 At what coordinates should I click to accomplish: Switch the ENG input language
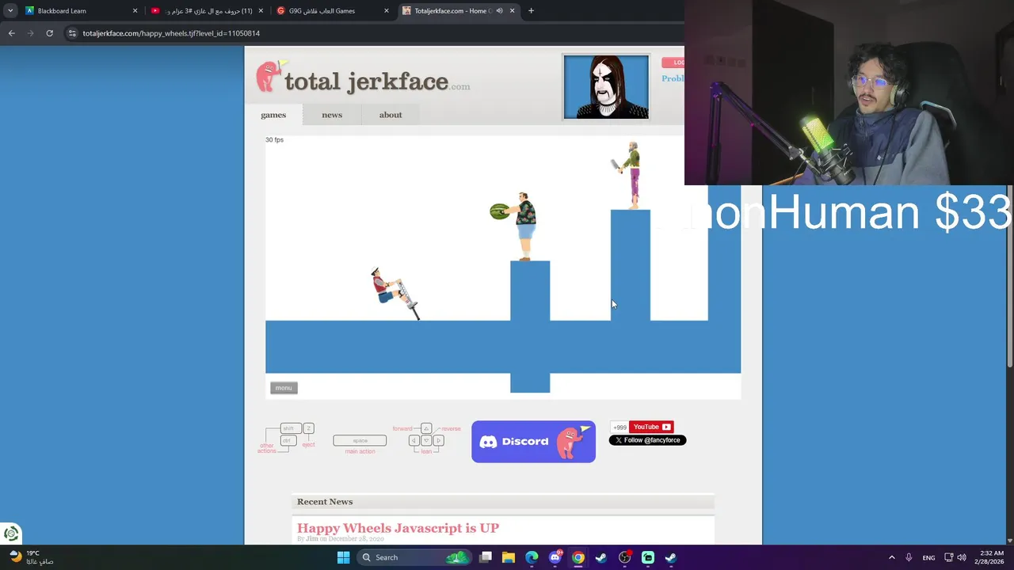928,557
